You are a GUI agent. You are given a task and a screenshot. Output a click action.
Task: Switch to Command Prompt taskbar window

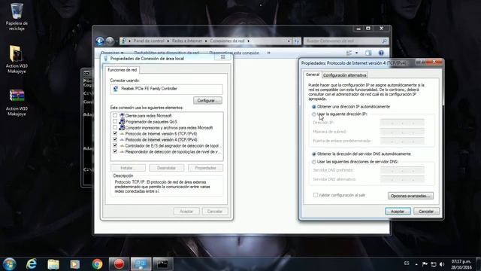[x=162, y=264]
